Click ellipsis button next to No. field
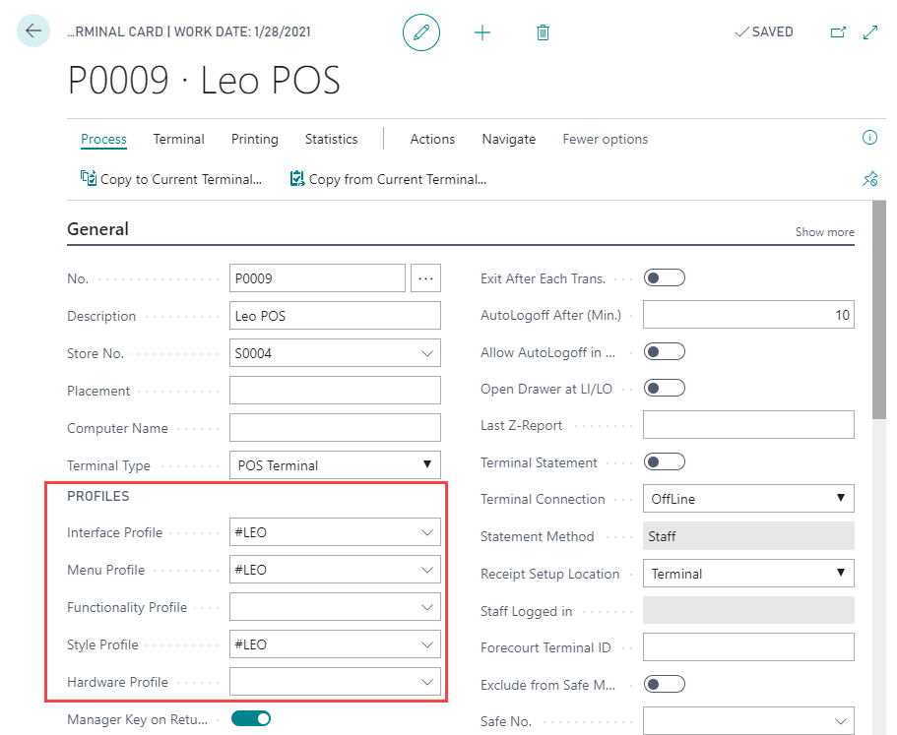This screenshot has width=897, height=735. (x=425, y=278)
